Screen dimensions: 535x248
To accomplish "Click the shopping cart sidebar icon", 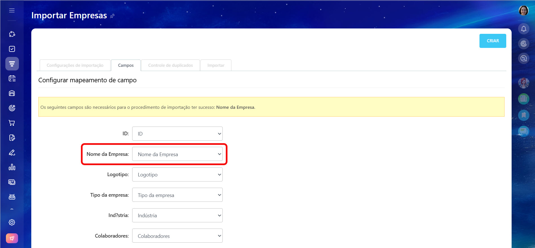I will coord(12,123).
